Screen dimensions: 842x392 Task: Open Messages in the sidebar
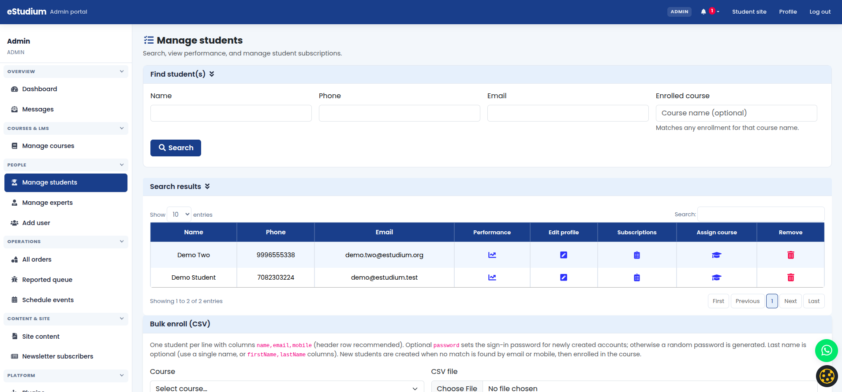66,109
